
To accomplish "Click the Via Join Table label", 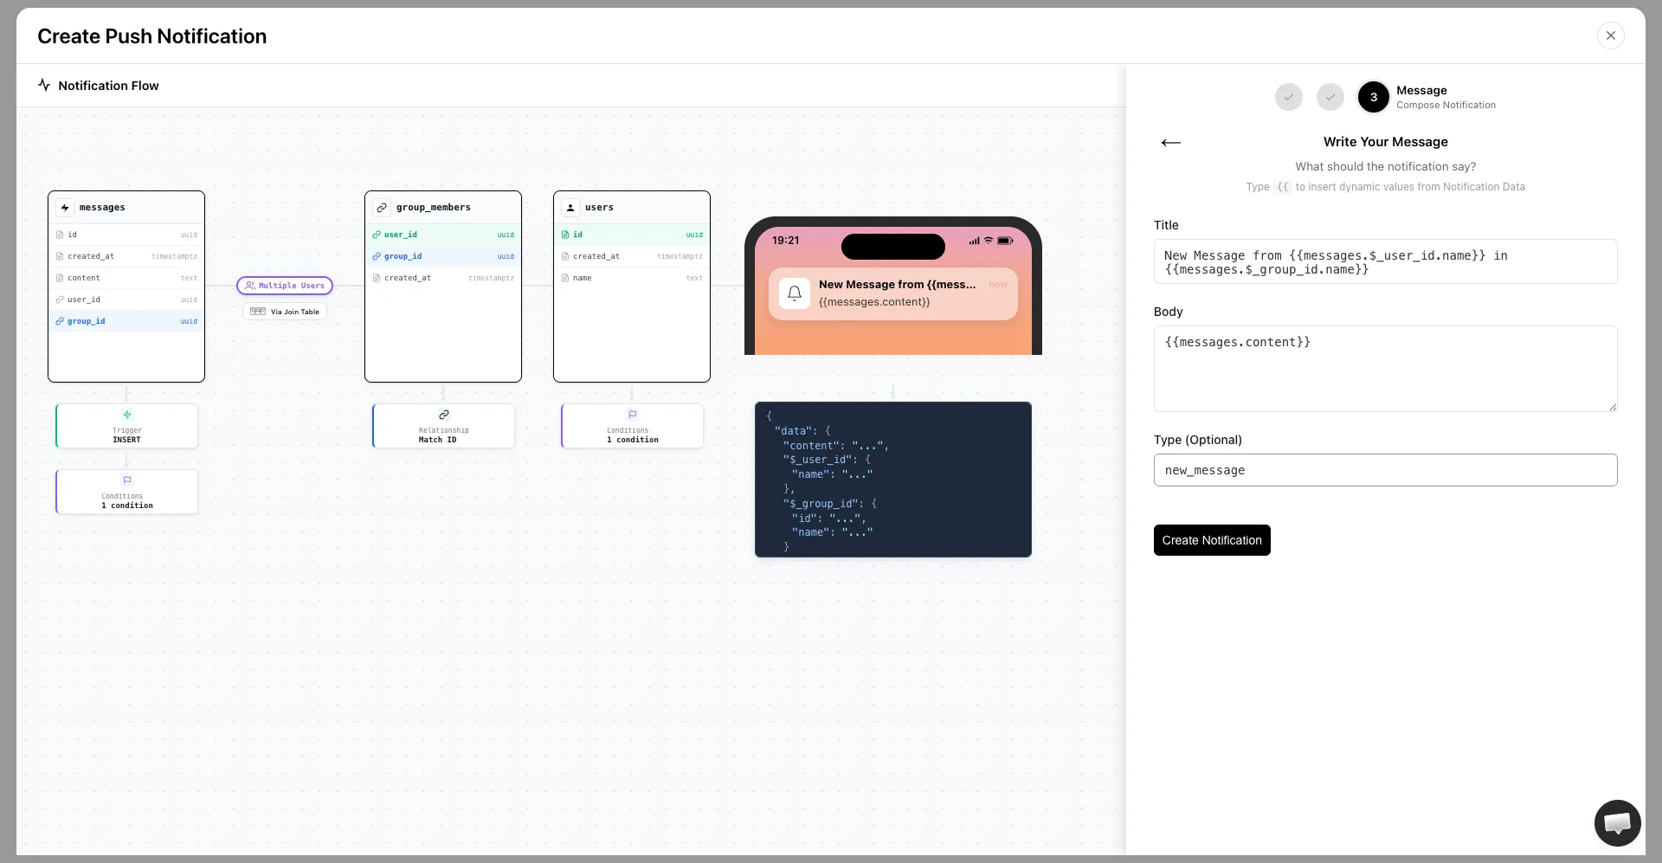I will point(285,312).
